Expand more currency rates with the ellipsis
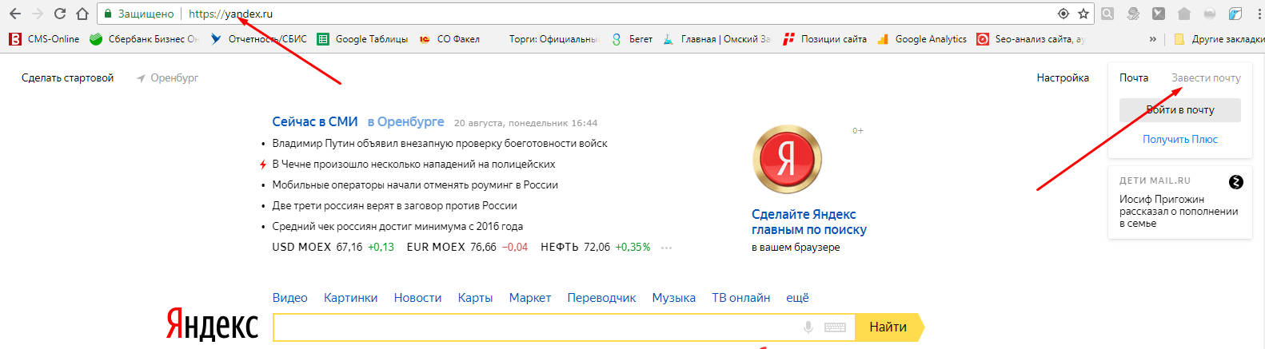 pyautogui.click(x=666, y=248)
